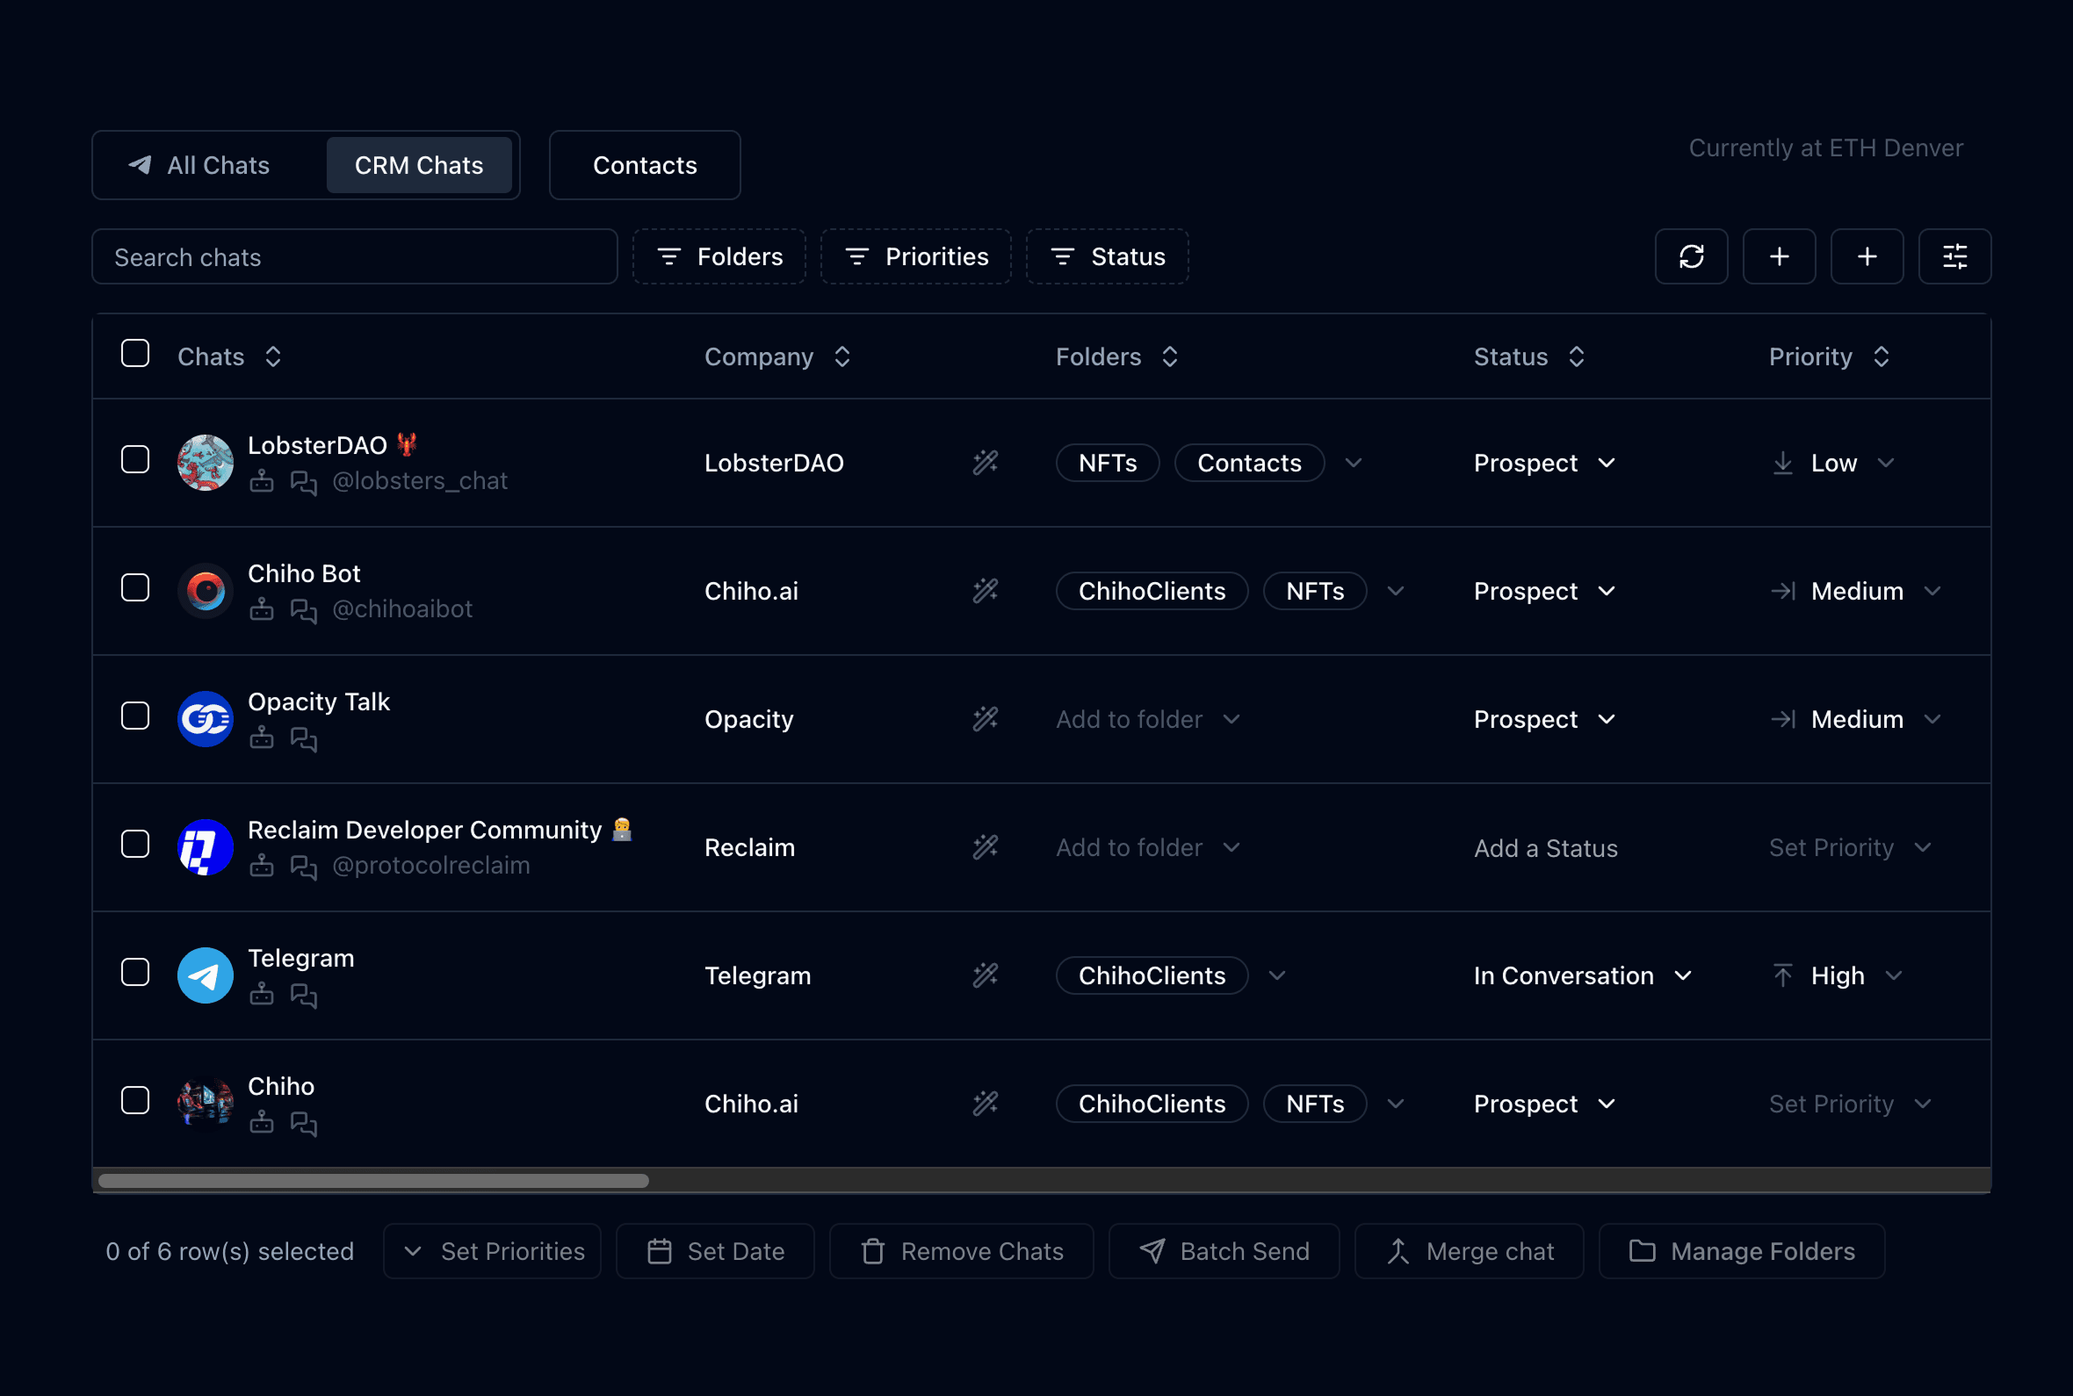Open Telegram In Conversation status dropdown
This screenshot has height=1396, width=2073.
pos(1582,975)
